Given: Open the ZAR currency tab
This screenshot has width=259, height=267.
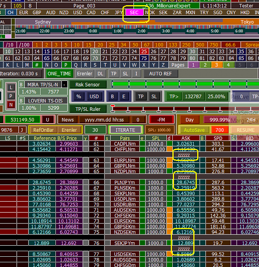Looking at the screenshot, I should tap(177, 12).
